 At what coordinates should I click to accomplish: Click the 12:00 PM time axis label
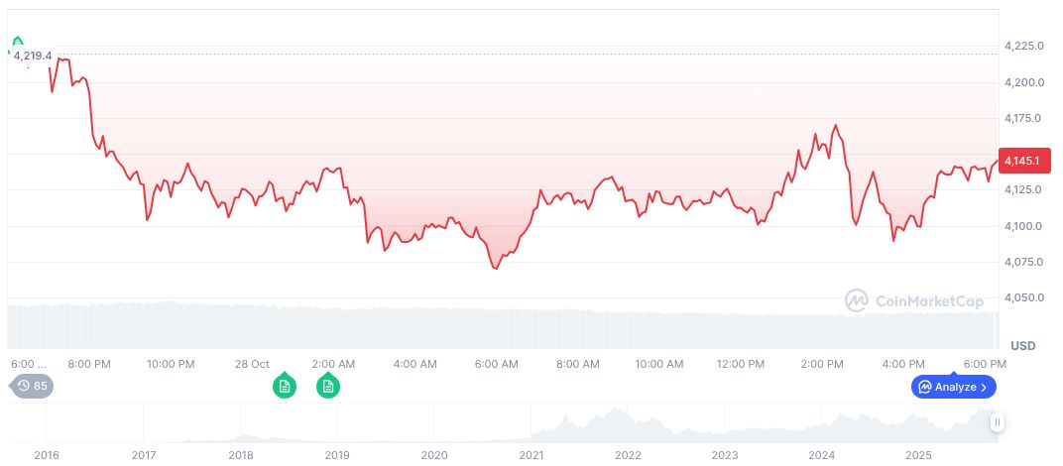(740, 364)
